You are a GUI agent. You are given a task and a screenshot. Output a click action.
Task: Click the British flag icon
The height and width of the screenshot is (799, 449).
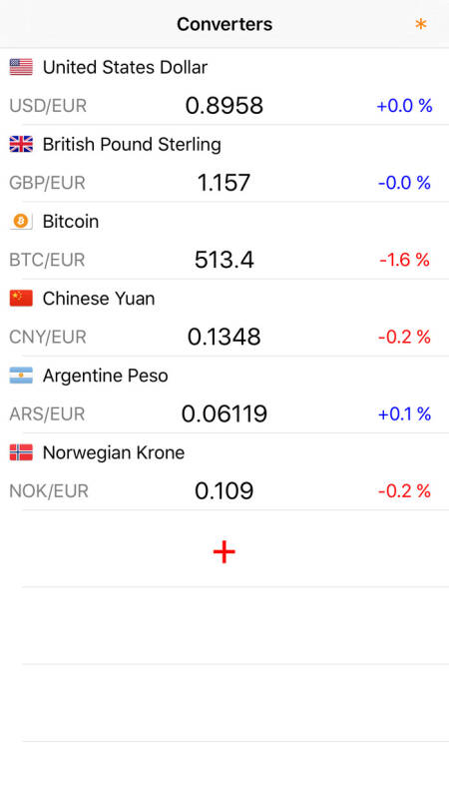pyautogui.click(x=21, y=144)
